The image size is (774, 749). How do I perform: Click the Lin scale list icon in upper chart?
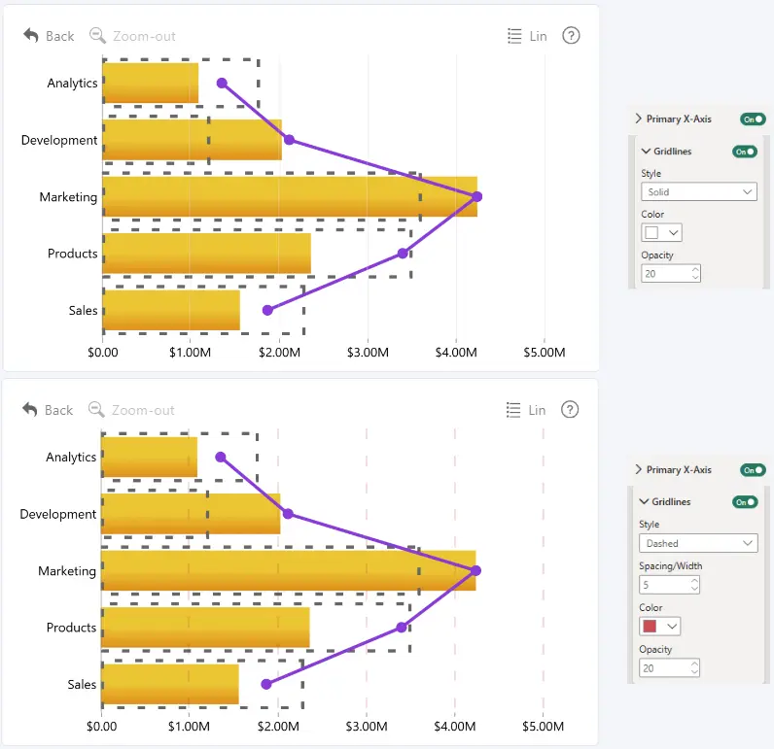coord(514,36)
